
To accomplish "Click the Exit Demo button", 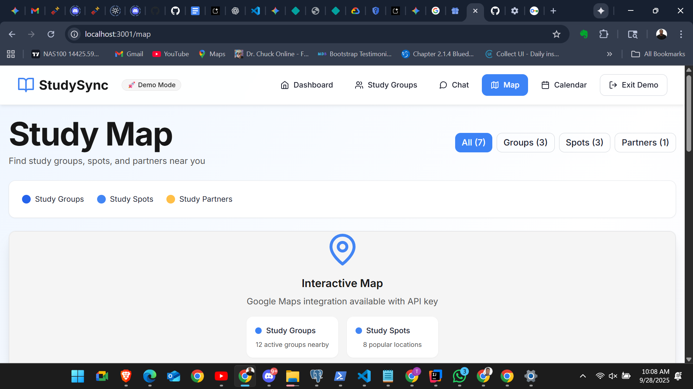I will (x=633, y=85).
